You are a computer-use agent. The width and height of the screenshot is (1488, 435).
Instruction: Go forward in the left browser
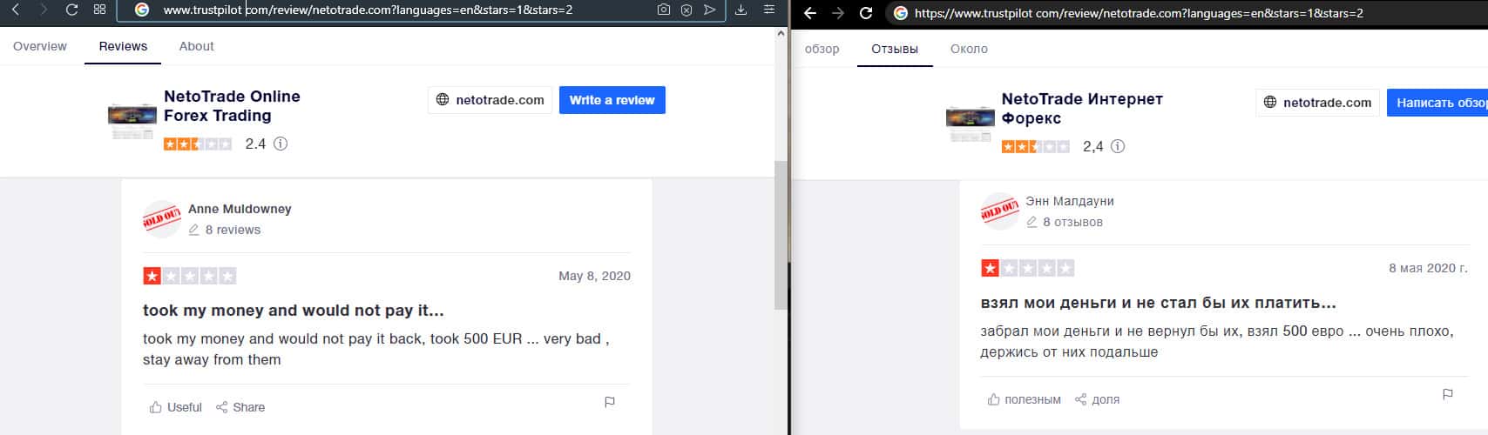pos(44,10)
